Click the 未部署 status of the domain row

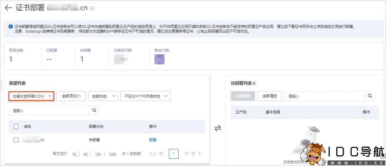[x=94, y=140]
